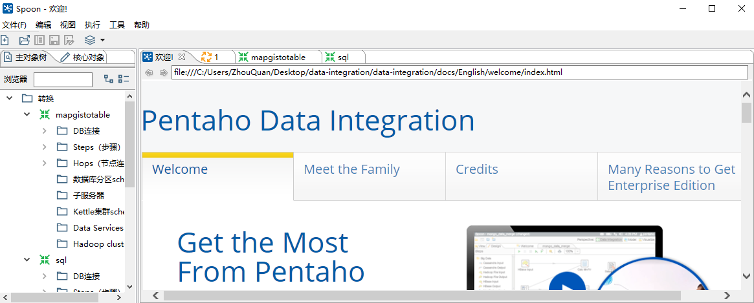Click the Save As icon with pencil

tap(69, 40)
